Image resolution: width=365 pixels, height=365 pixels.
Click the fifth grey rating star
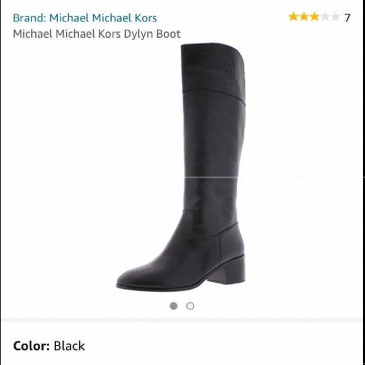click(335, 17)
